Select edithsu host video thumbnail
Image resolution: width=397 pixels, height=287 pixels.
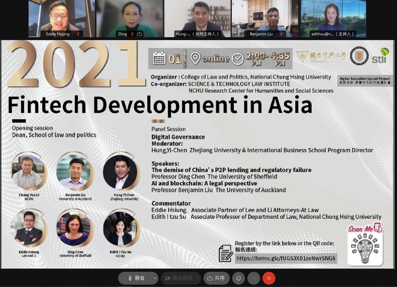333,18
